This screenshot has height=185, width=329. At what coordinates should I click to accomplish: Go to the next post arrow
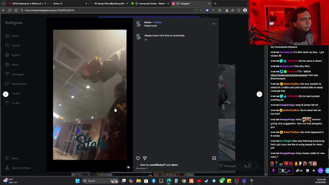tap(259, 94)
